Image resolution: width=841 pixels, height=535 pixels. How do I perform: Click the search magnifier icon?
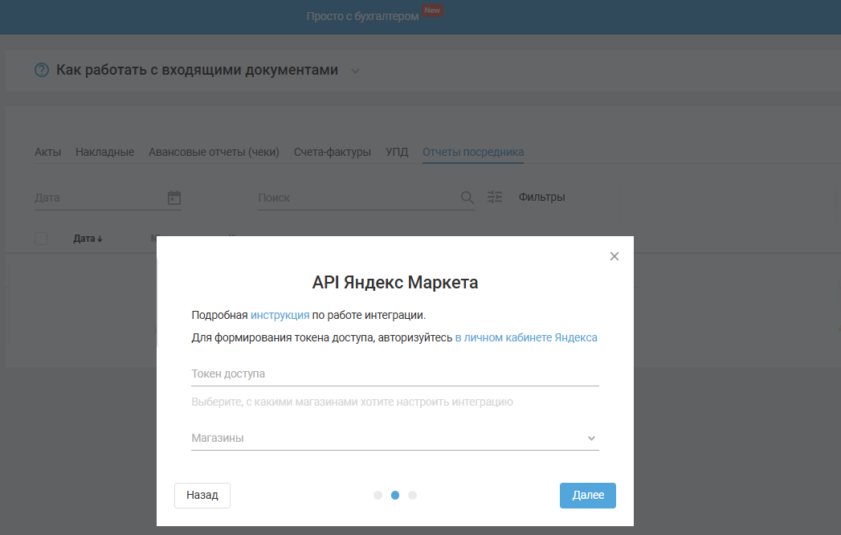point(467,198)
